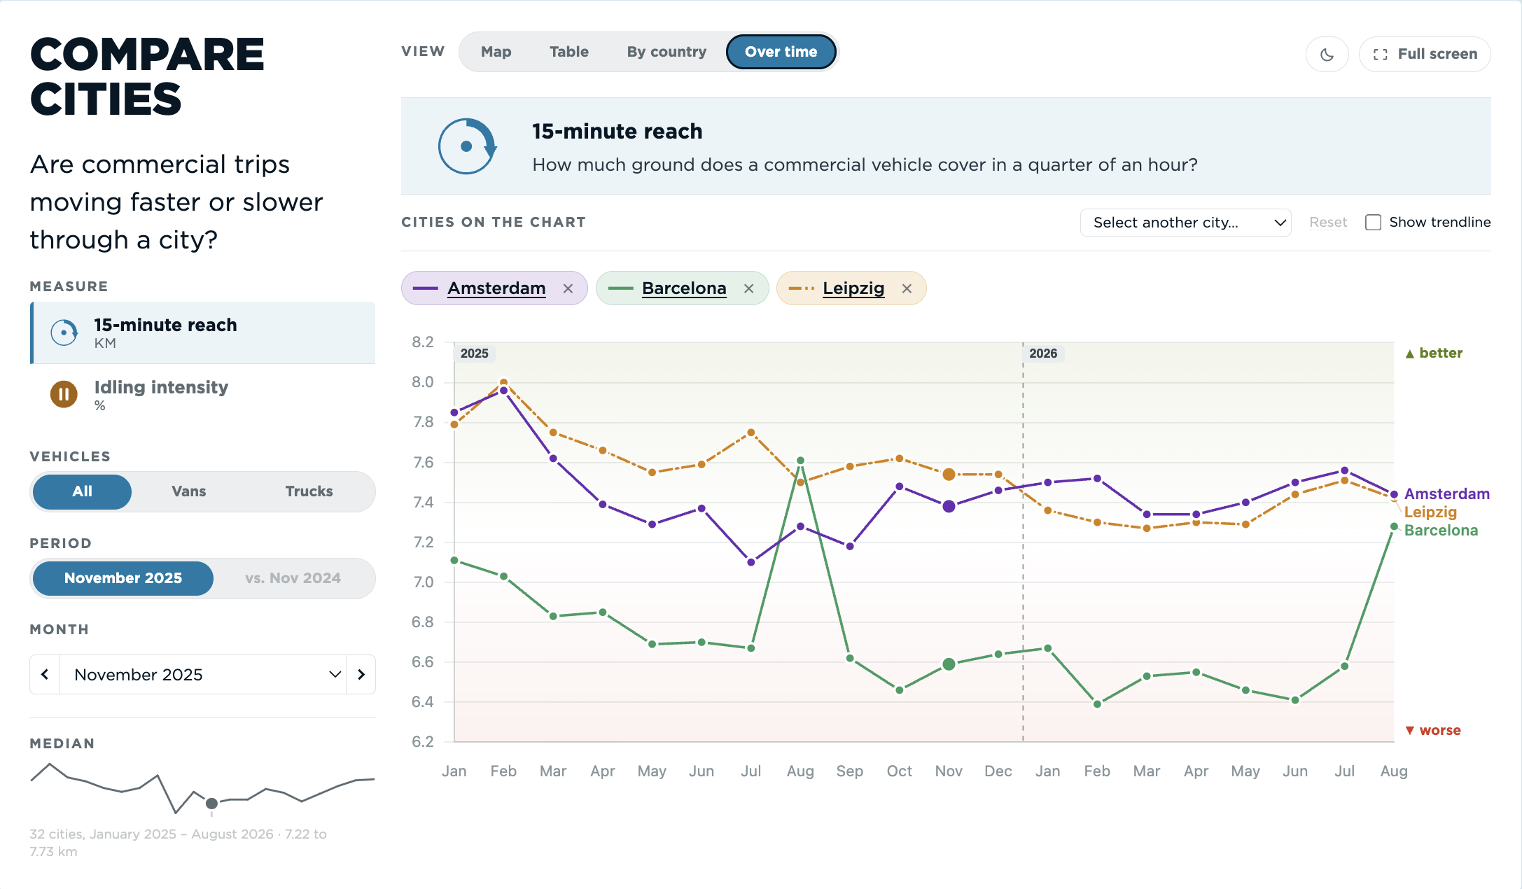Click highlighted Nov 2025 Amsterdam data point
This screenshot has height=889, width=1522.
949,506
